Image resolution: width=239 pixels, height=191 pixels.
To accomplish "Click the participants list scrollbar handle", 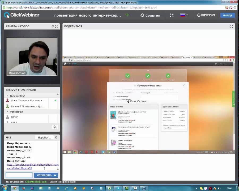I will click(58, 94).
